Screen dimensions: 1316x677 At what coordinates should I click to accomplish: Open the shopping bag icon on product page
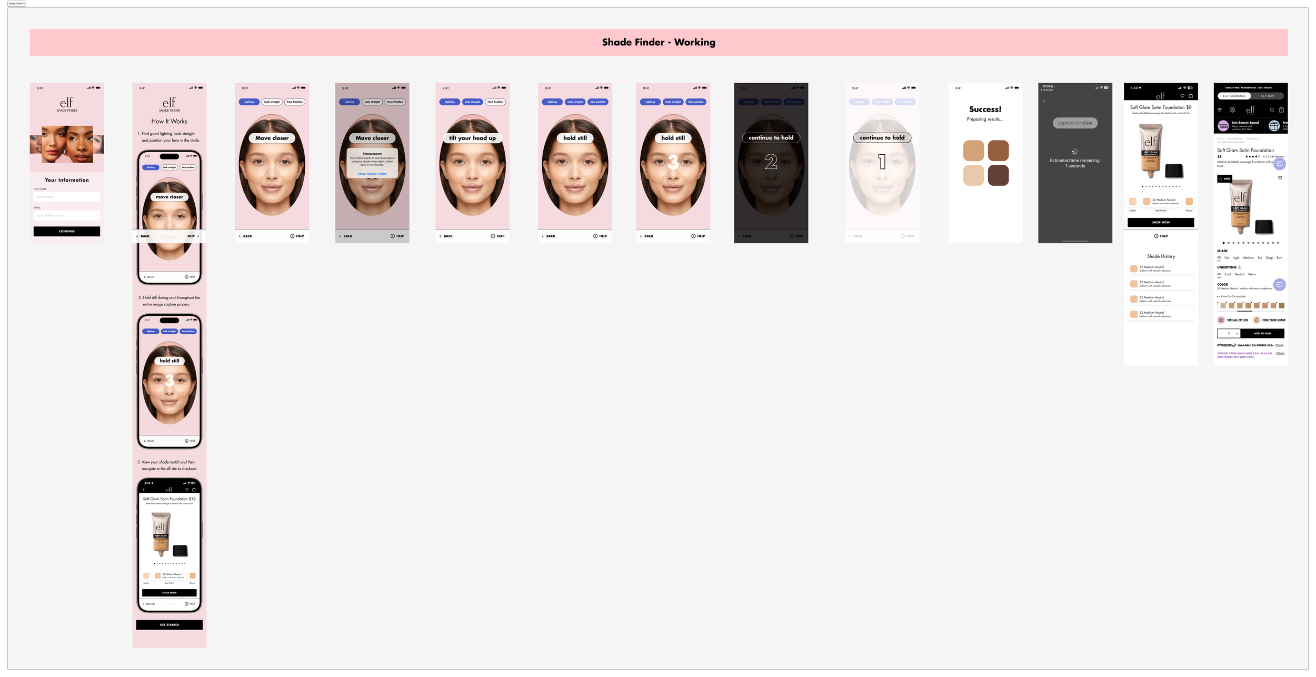[x=1281, y=110]
